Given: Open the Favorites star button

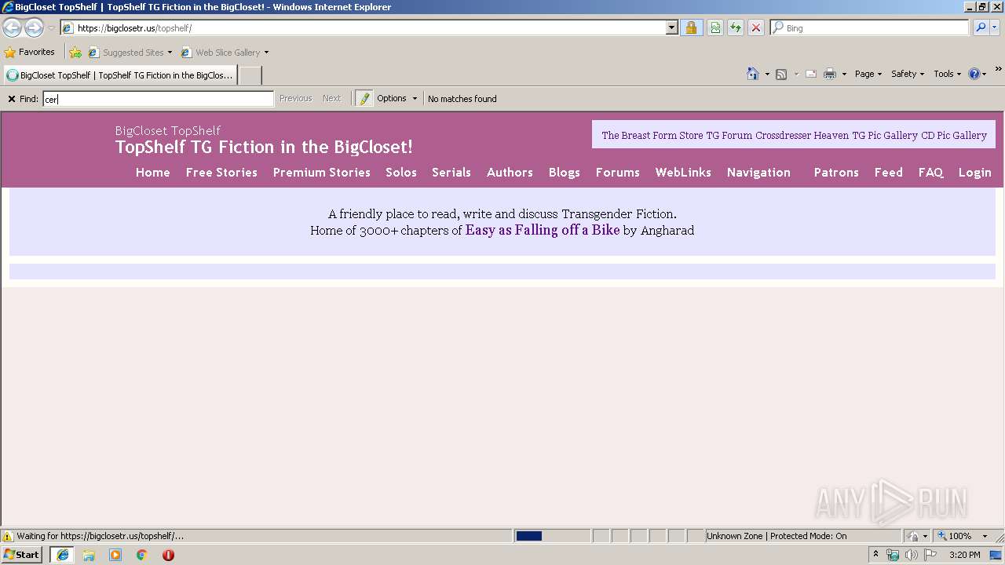Looking at the screenshot, I should (x=30, y=53).
